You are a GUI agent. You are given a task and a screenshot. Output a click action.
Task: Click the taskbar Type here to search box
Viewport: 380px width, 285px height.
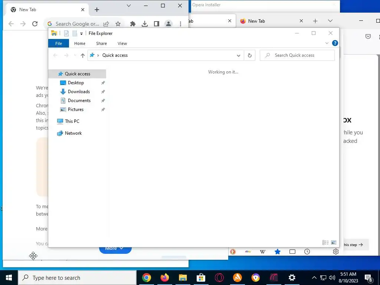tap(77, 278)
